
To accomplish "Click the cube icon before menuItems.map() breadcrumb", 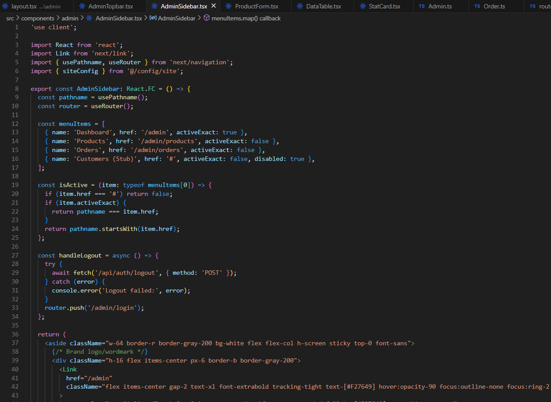I will click(x=207, y=18).
